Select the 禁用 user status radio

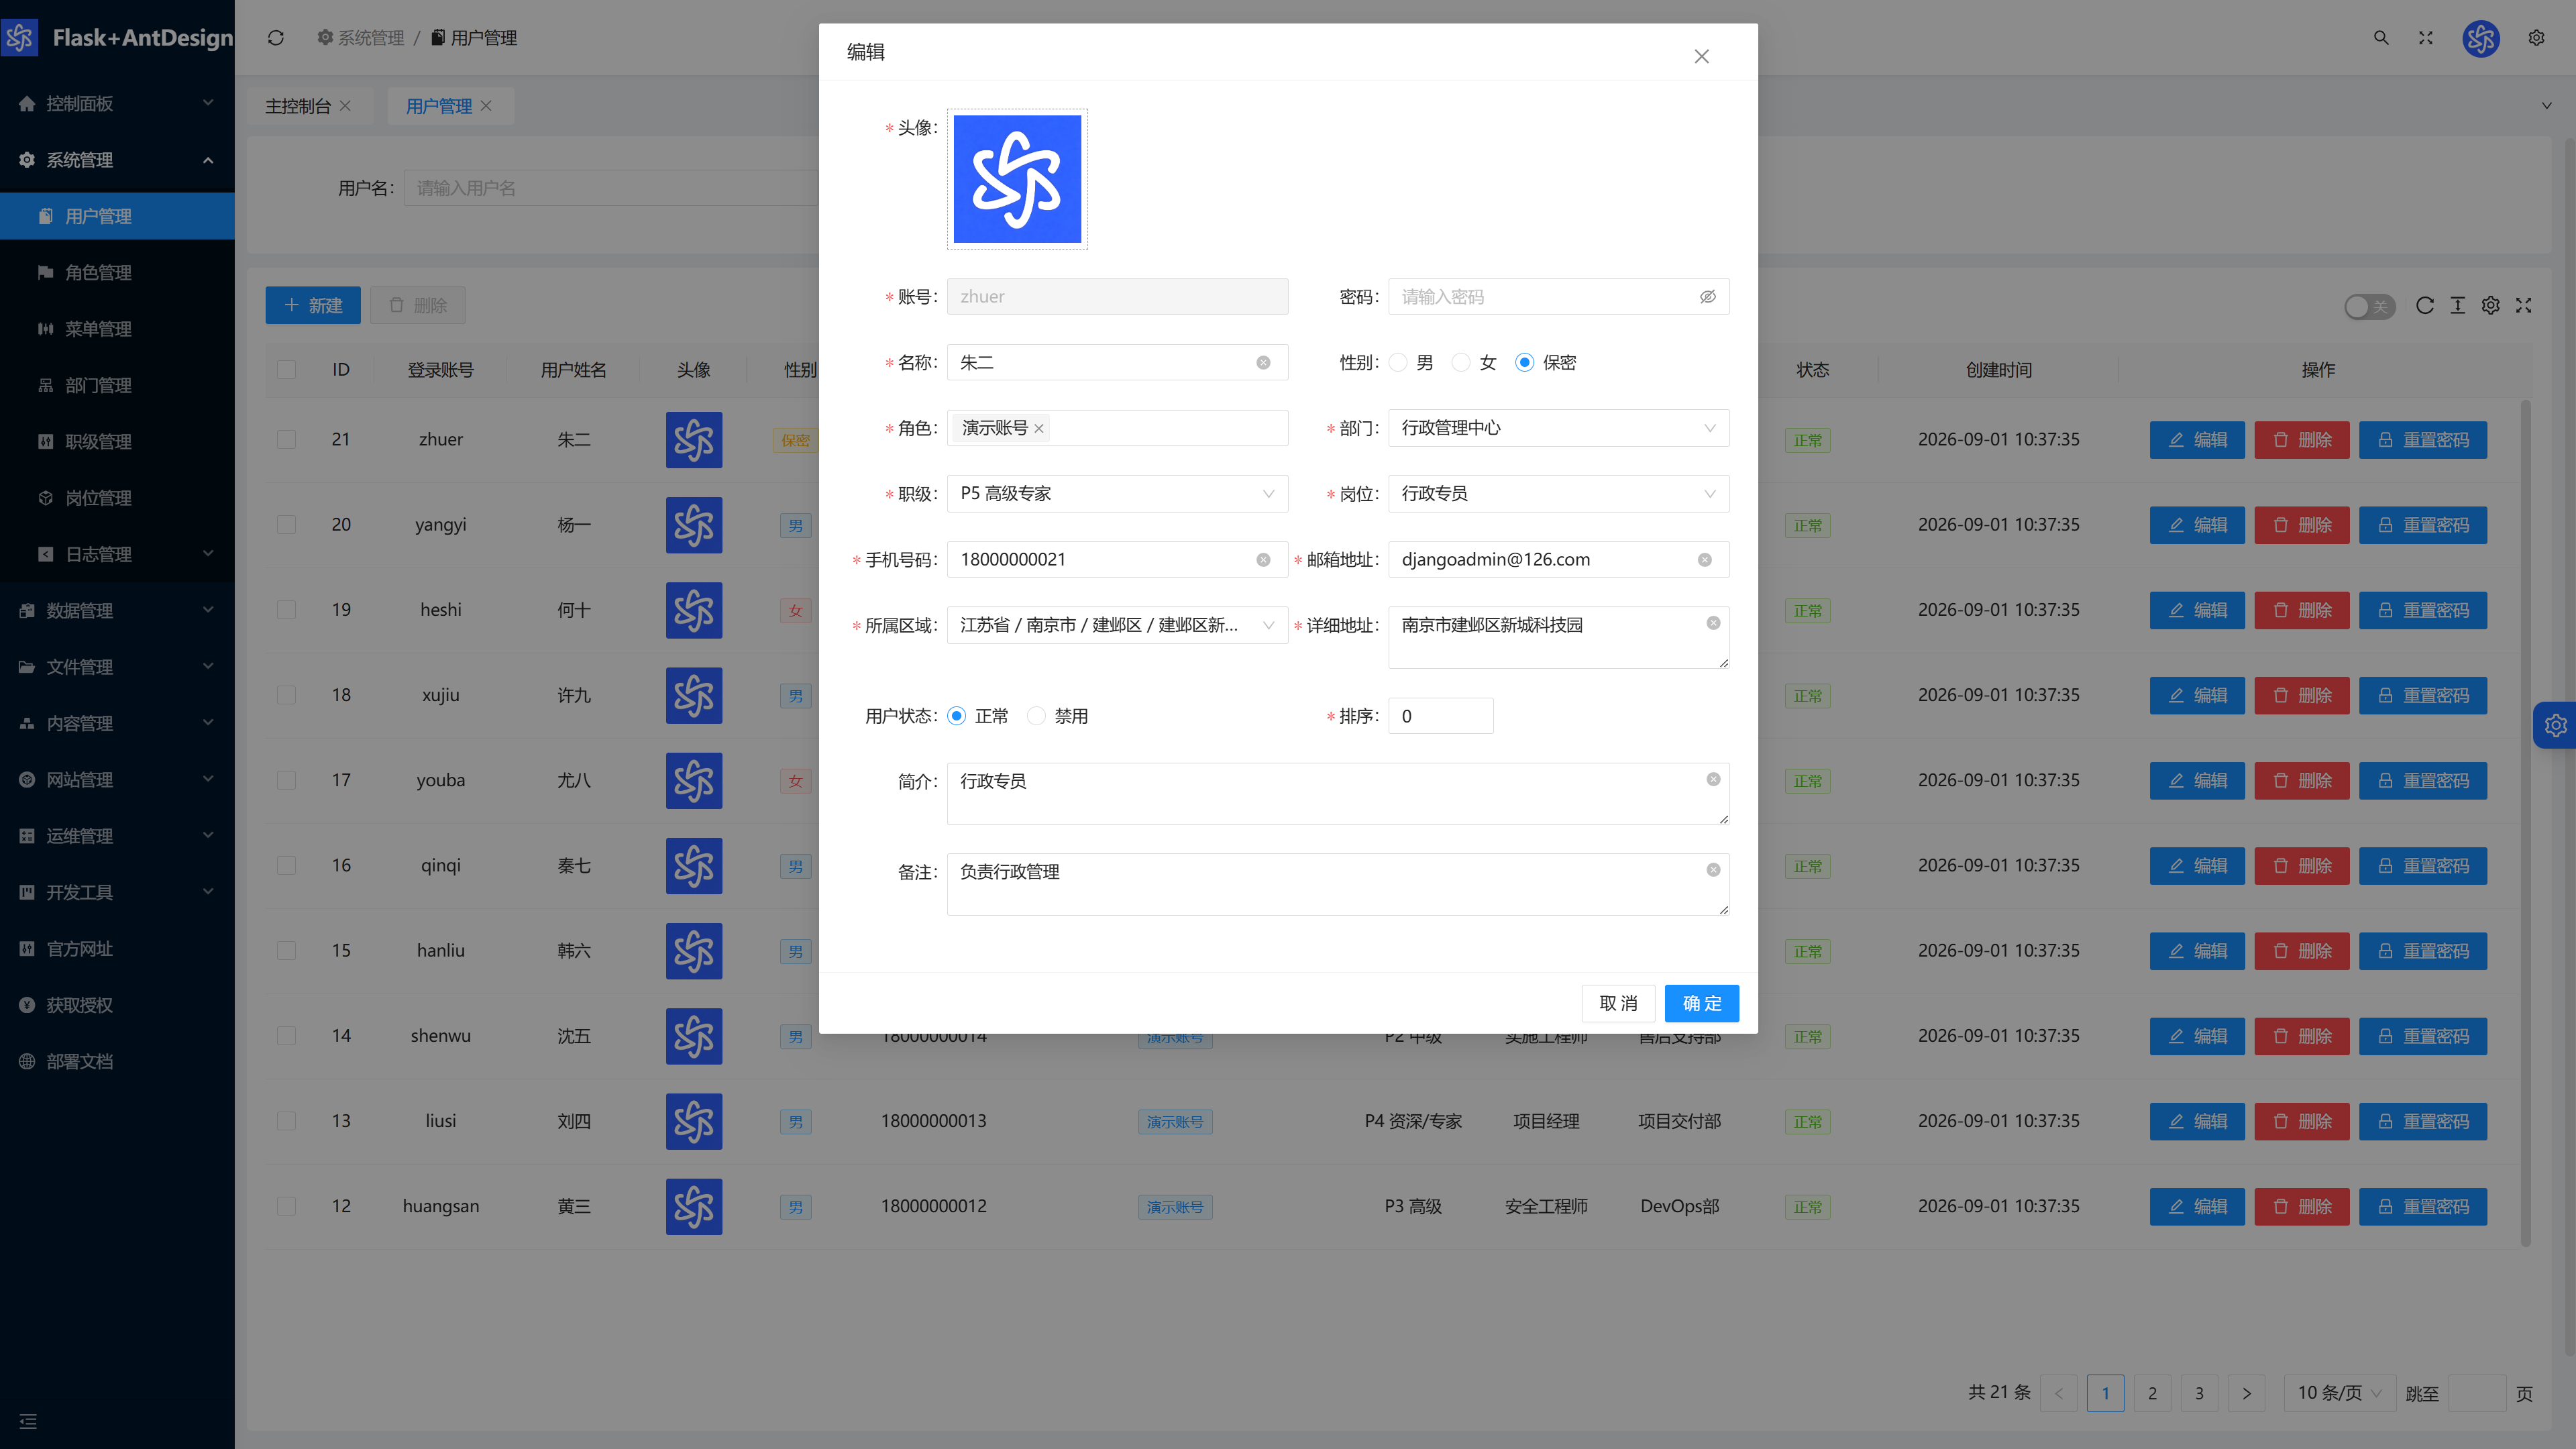1036,716
